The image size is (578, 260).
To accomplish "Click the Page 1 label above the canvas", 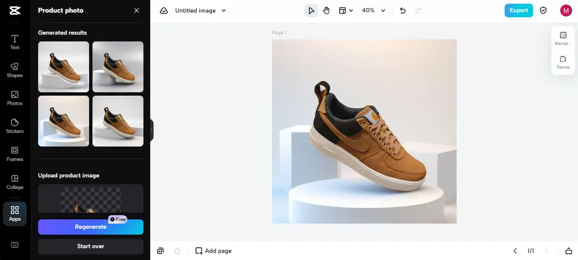I will (x=279, y=33).
